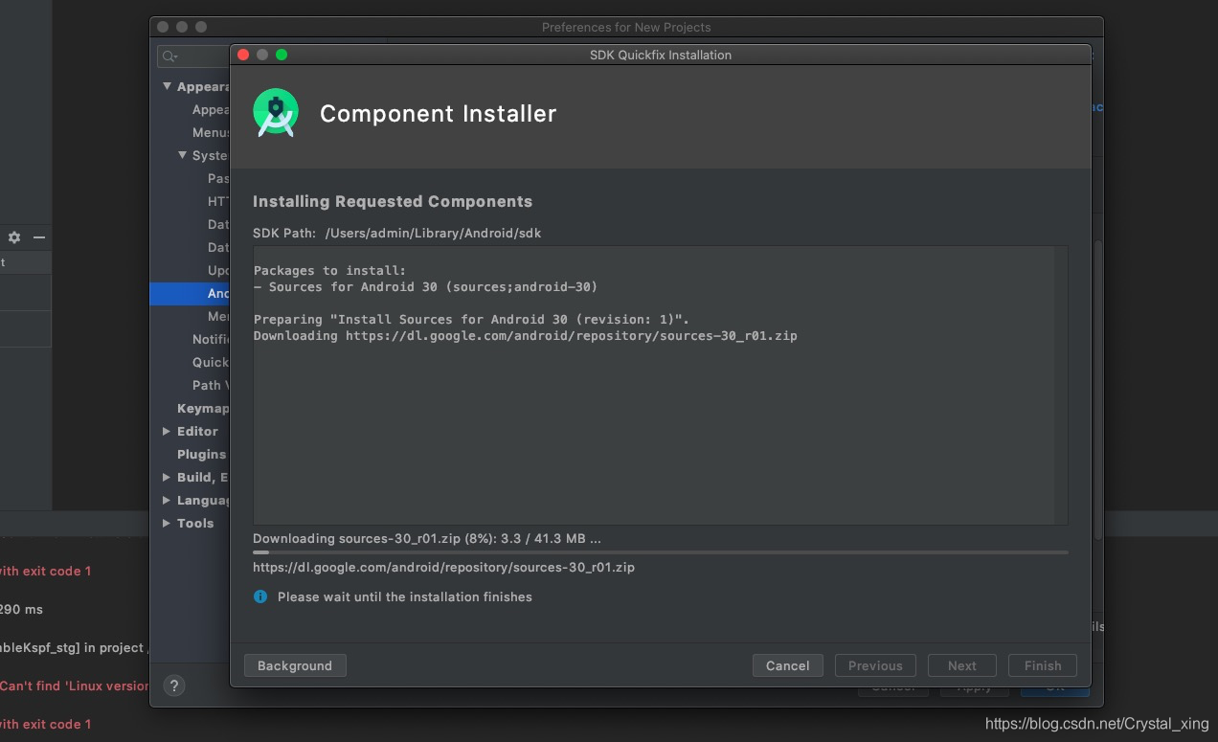The image size is (1218, 742).
Task: Click the download progress bar
Action: pyautogui.click(x=660, y=552)
